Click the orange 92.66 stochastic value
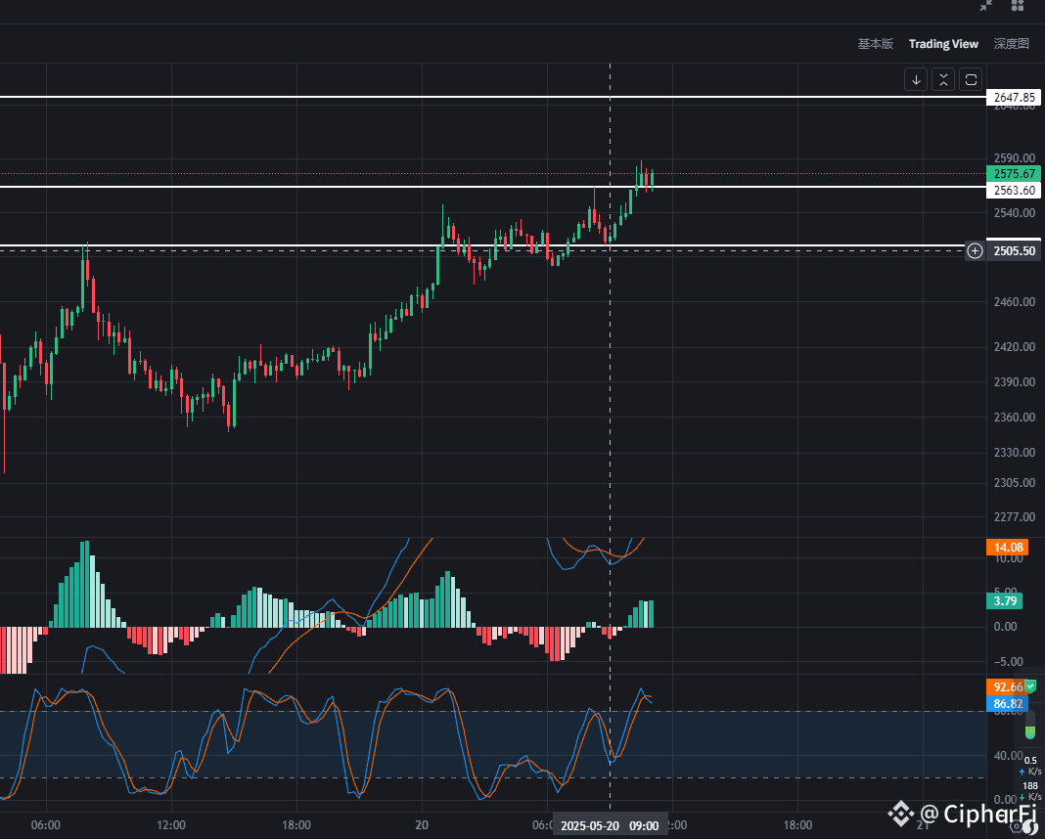 pos(1006,687)
